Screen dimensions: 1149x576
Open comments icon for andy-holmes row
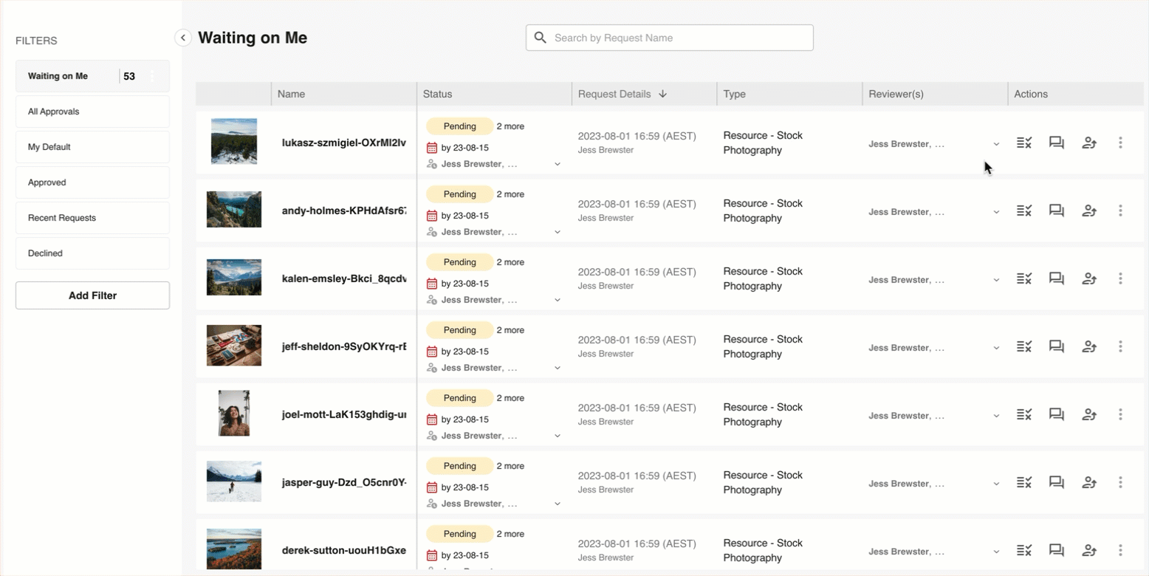[1056, 211]
